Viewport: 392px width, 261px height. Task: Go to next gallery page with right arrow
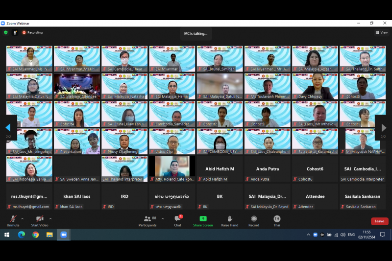(x=384, y=127)
